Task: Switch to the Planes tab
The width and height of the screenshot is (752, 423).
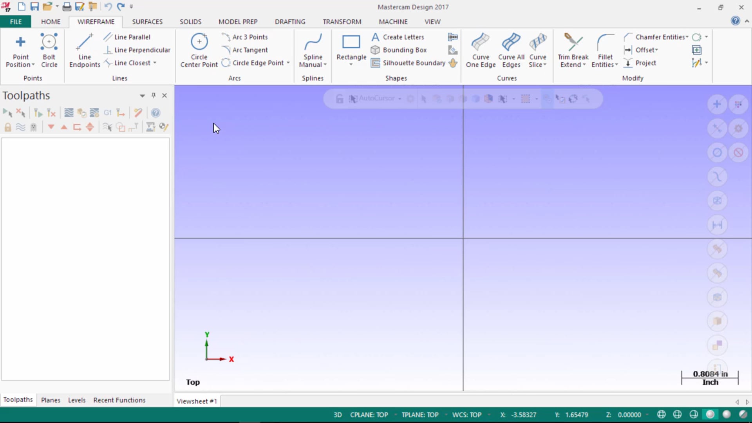Action: (x=51, y=400)
